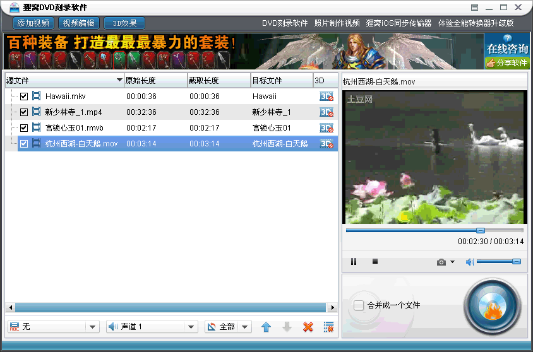Select the Hawaii.mkv file name
Viewport: 533px width, 352px height.
[x=65, y=97]
